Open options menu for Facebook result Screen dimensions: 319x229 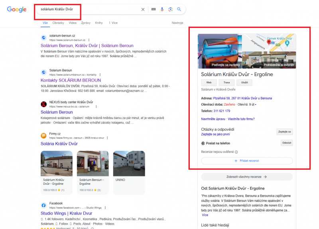point(105,207)
